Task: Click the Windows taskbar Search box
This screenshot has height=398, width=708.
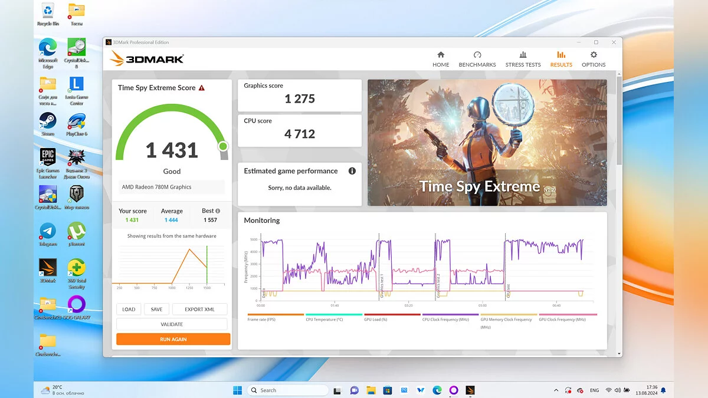Action: tap(287, 390)
